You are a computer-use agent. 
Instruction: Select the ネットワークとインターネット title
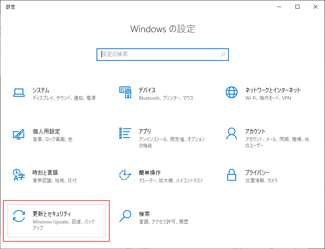click(273, 90)
